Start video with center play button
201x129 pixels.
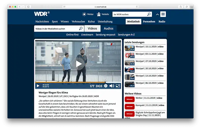tap(78, 64)
